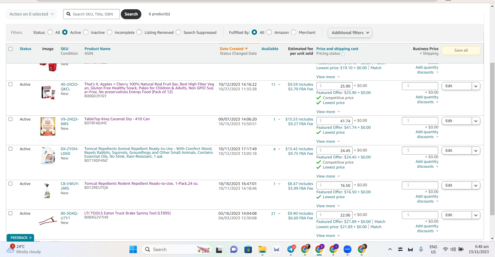Image resolution: width=495 pixels, height=257 pixels.
Task: Sort by Price and shipping cost header
Action: point(337,49)
